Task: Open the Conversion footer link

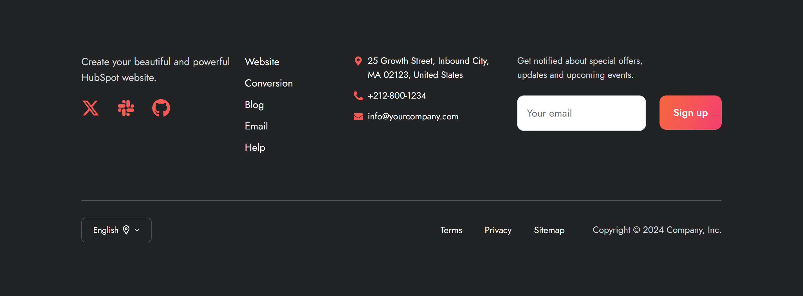Action: tap(268, 83)
